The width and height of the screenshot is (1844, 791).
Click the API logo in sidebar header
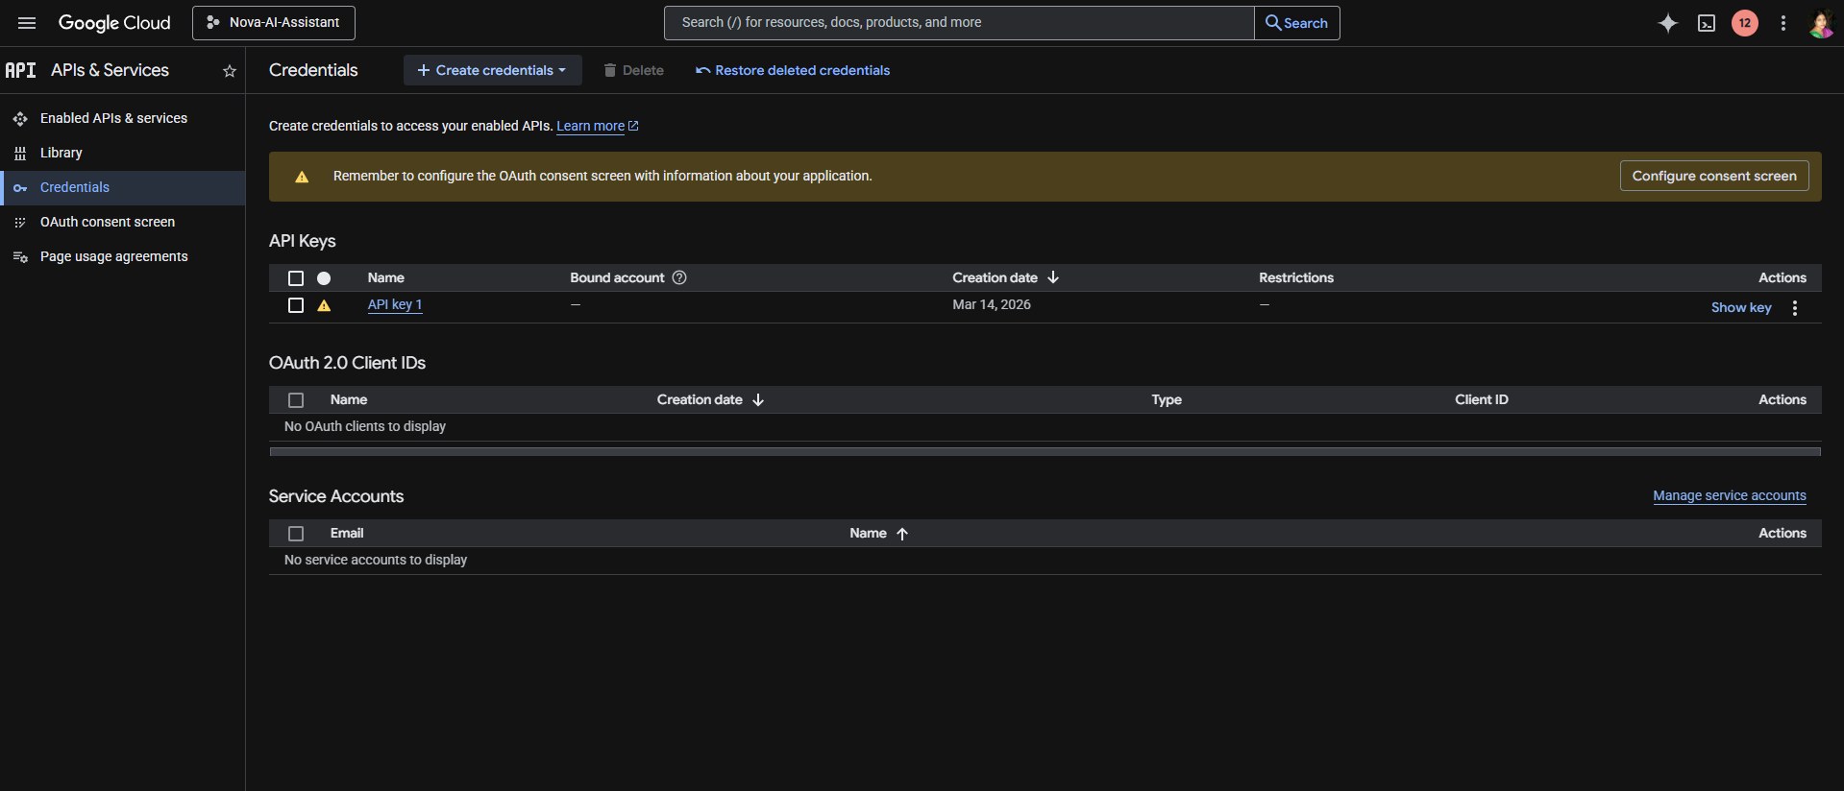[20, 70]
